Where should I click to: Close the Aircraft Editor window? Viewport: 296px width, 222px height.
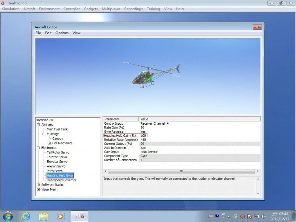[x=257, y=27]
